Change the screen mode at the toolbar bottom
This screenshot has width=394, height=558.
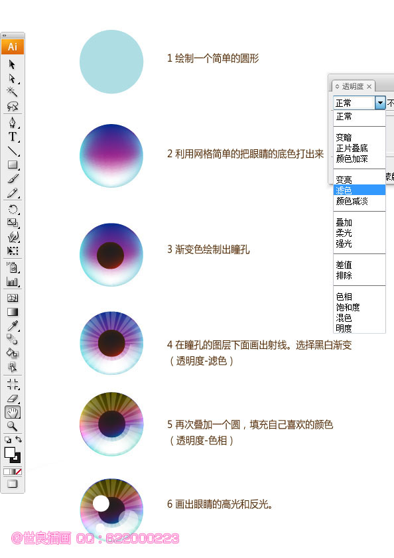click(x=13, y=484)
